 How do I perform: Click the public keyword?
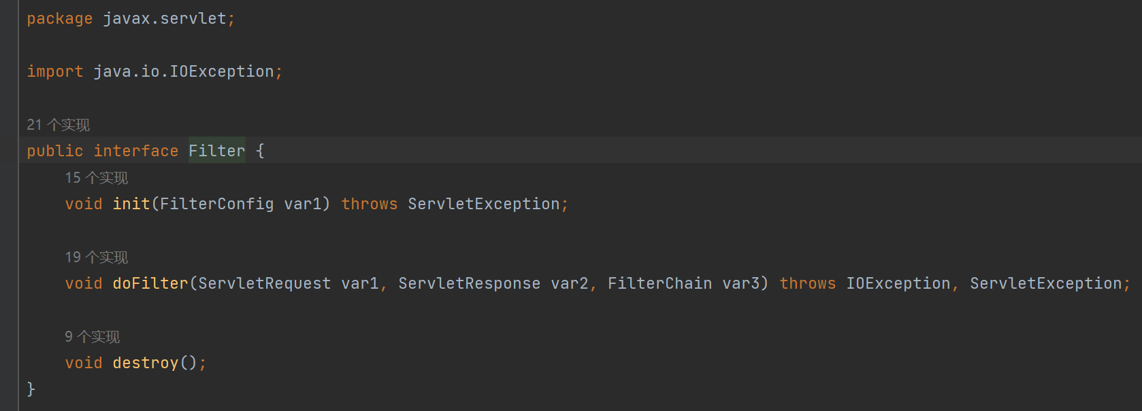tap(54, 151)
